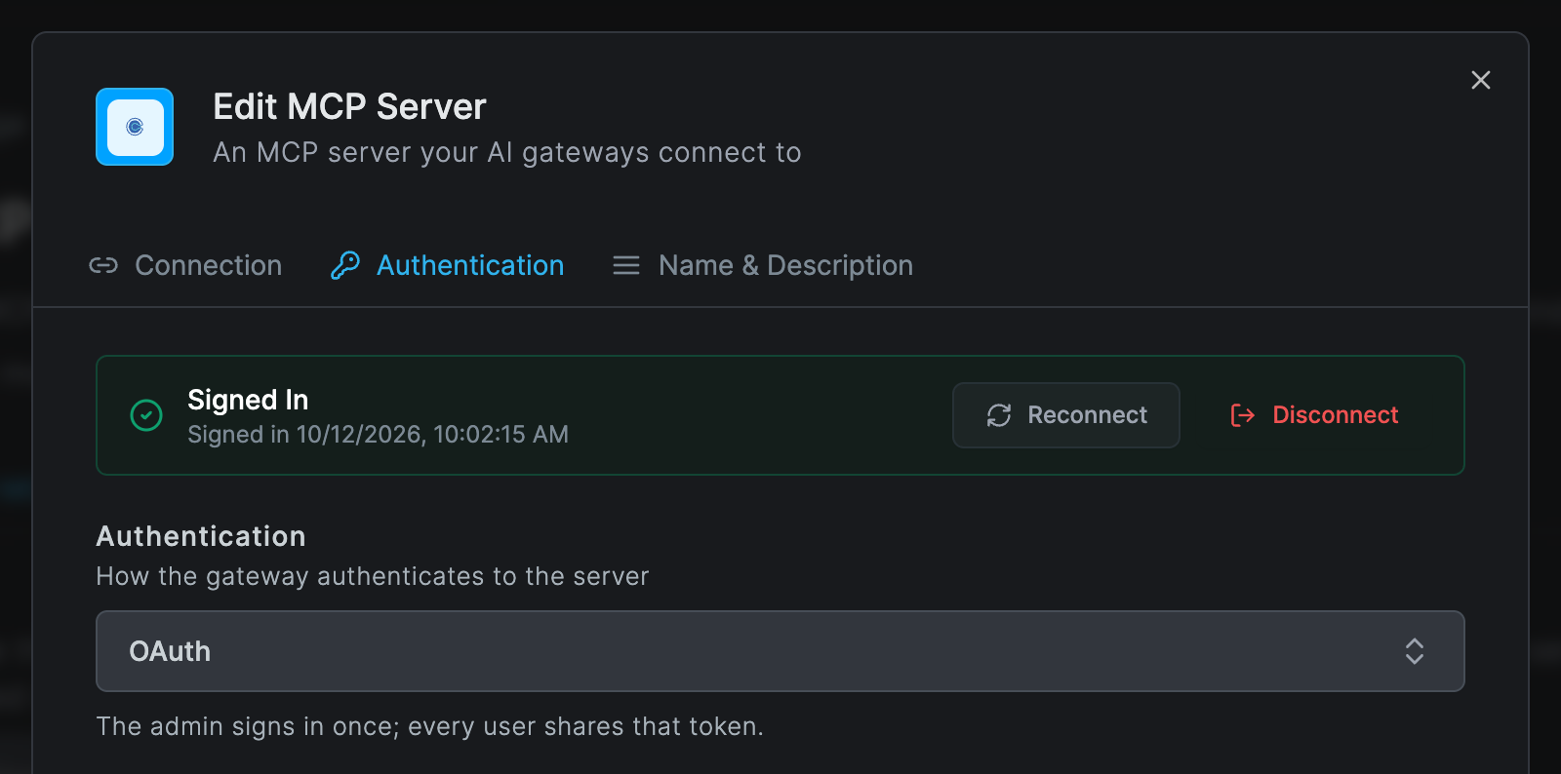The image size is (1561, 774).
Task: Click the 'Edit MCP Server' heading
Action: (x=349, y=107)
